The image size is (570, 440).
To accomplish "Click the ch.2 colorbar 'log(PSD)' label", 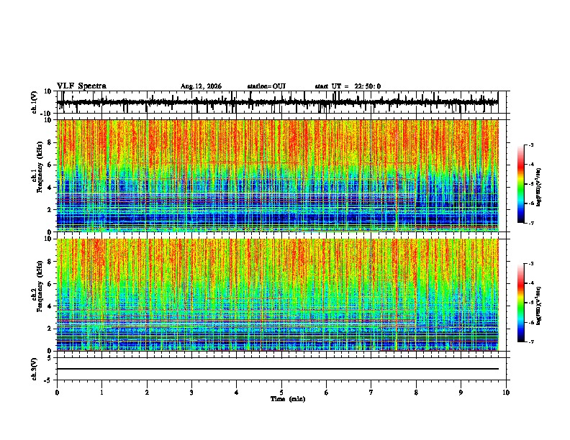I will [x=538, y=306].
